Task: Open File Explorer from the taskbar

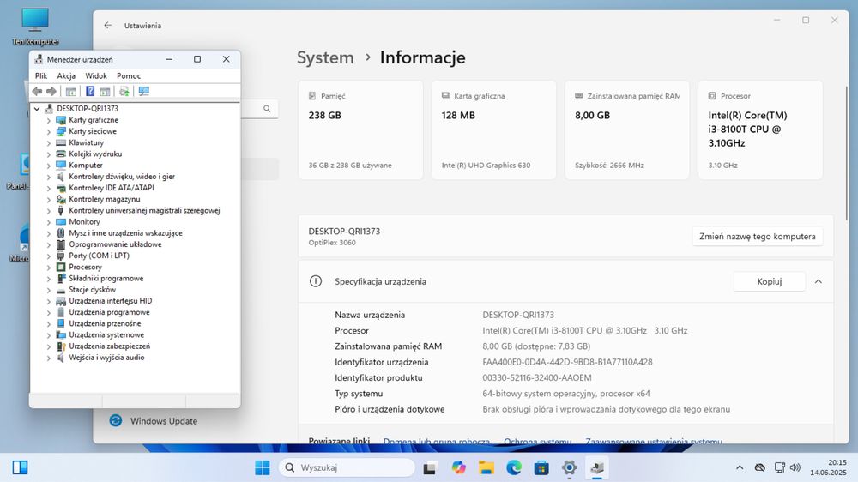Action: (486, 467)
